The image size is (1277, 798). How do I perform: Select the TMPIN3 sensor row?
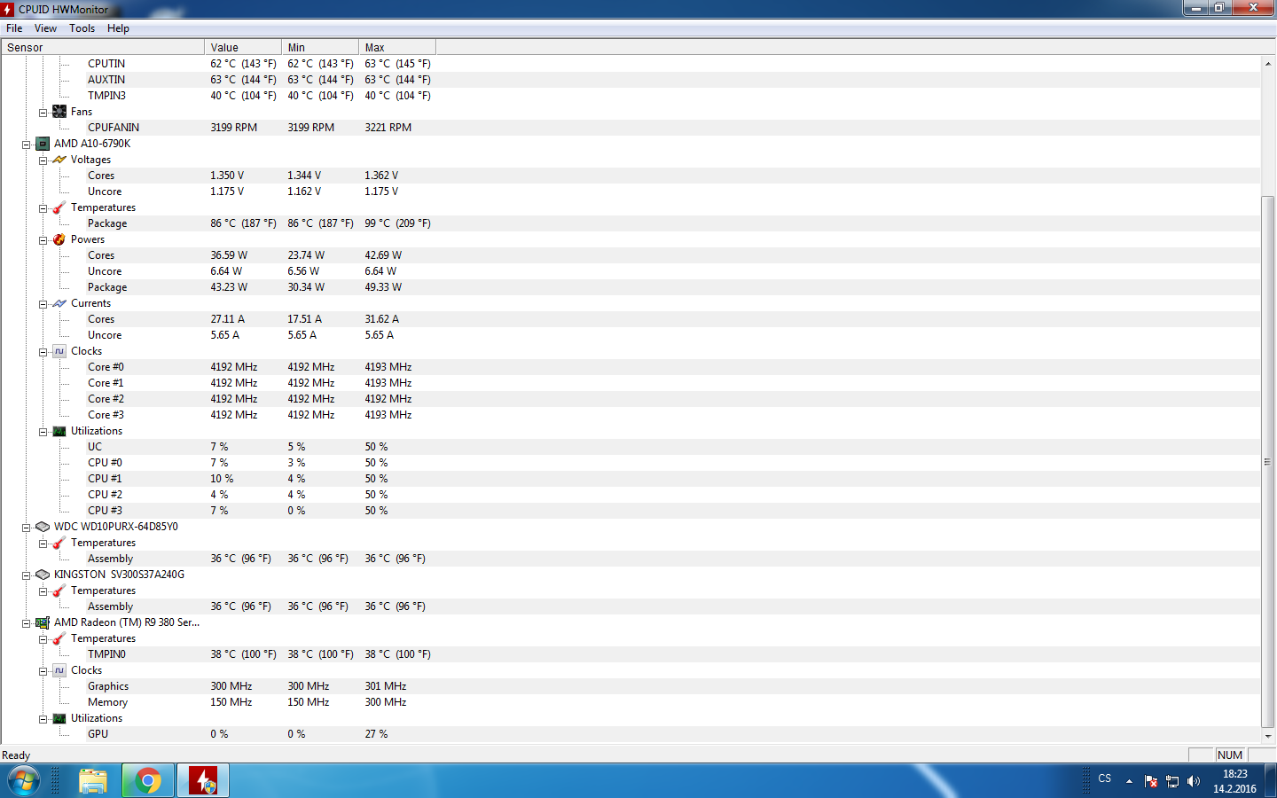pyautogui.click(x=631, y=96)
